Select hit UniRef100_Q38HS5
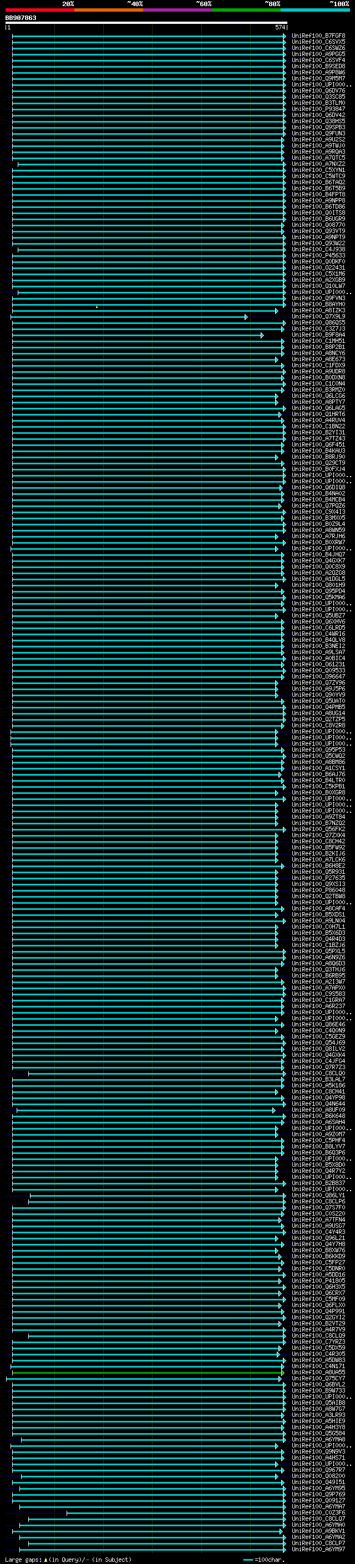355x1564 pixels. click(x=318, y=122)
